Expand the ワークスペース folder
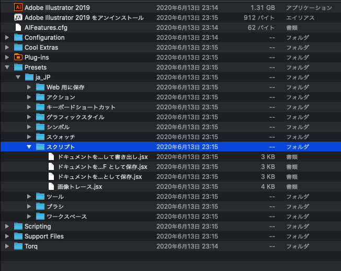This screenshot has width=341, height=271. click(x=29, y=217)
